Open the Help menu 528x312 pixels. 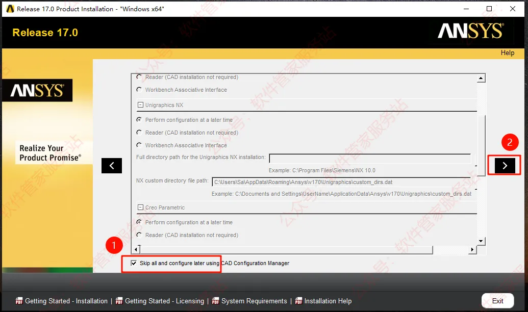point(507,53)
